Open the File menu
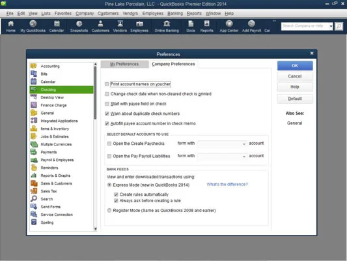347x261 pixels. coord(10,14)
